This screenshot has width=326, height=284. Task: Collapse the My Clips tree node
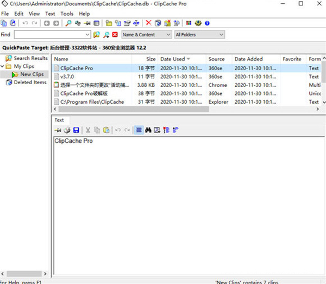(4, 66)
